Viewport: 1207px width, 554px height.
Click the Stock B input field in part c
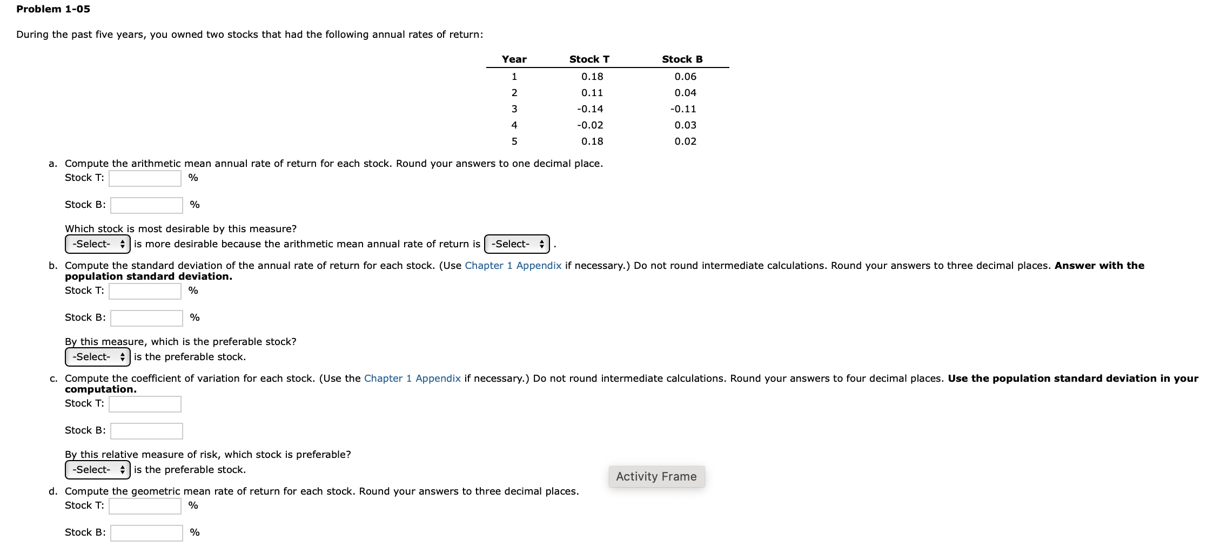(x=146, y=430)
